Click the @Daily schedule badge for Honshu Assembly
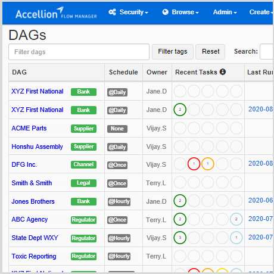Viewport: 274px width, 274px height. point(117,147)
